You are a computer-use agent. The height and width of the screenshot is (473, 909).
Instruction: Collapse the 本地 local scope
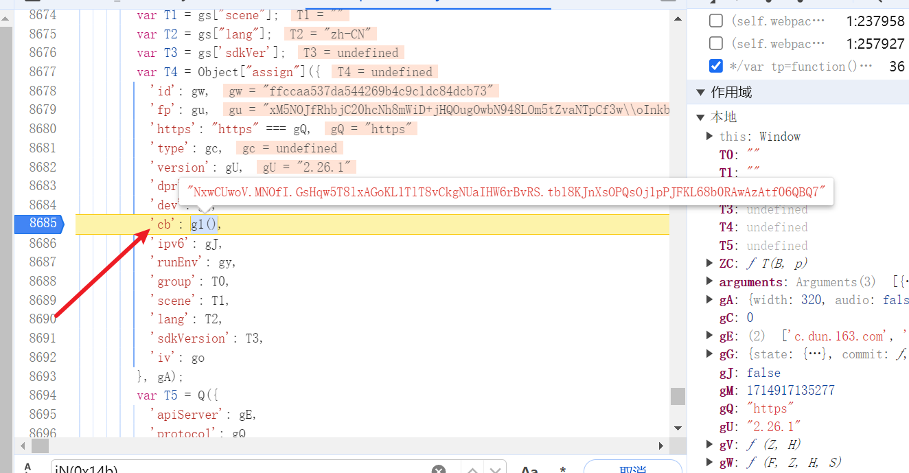[x=700, y=117]
